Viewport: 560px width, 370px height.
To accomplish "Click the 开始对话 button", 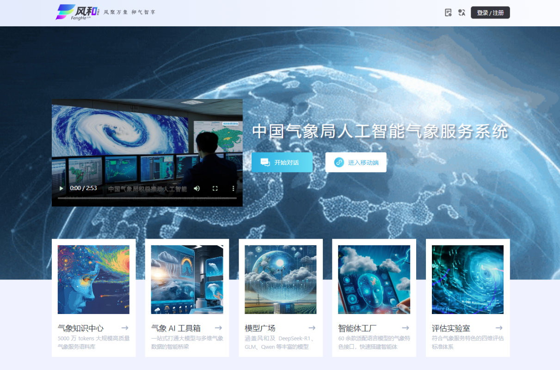I will pos(282,162).
